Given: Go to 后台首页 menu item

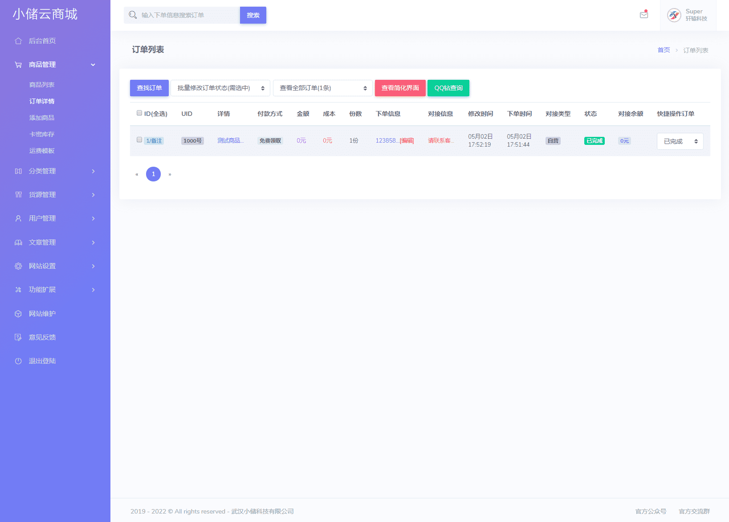Looking at the screenshot, I should [42, 41].
